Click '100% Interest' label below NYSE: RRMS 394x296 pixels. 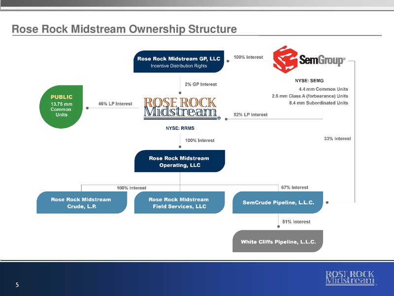200,141
